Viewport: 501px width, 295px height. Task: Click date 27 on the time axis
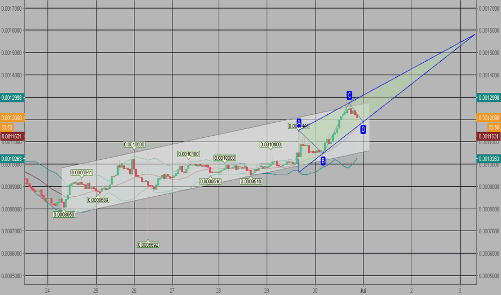click(x=172, y=291)
